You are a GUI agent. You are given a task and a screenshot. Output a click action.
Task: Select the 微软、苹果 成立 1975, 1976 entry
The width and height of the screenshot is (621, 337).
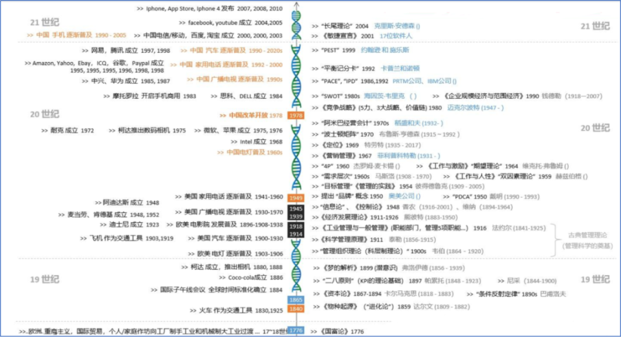click(x=239, y=130)
